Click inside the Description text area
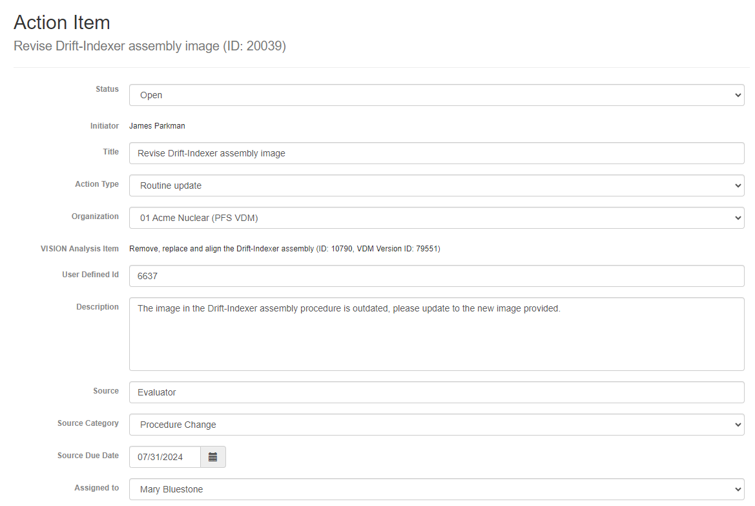The image size is (755, 506). click(x=436, y=334)
